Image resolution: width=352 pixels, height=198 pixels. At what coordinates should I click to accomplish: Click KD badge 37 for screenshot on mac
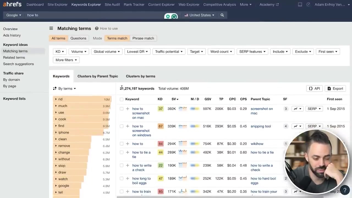coord(161,109)
